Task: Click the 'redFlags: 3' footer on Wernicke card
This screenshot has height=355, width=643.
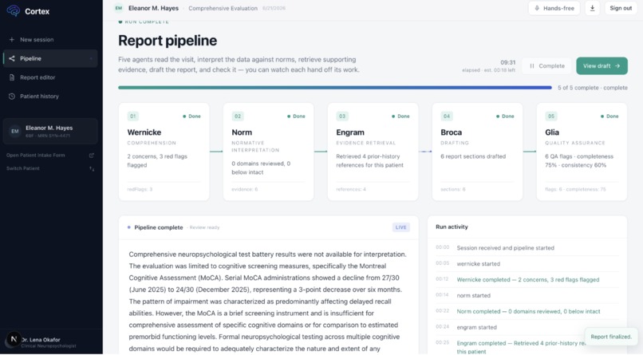Action: 140,189
